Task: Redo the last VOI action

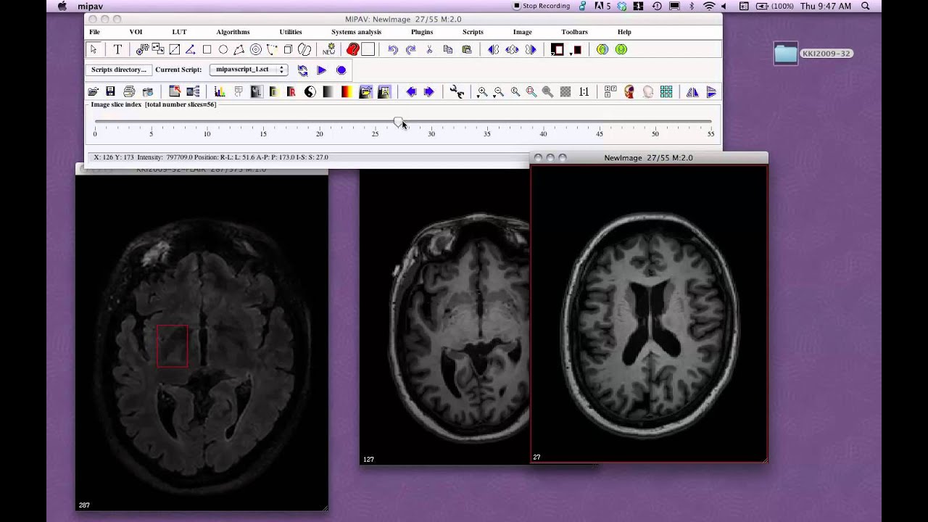Action: (x=410, y=49)
